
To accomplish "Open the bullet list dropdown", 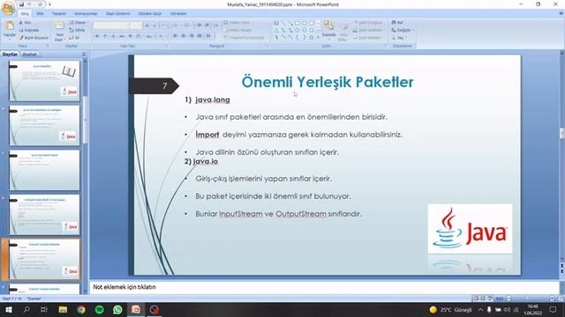I will click(177, 26).
